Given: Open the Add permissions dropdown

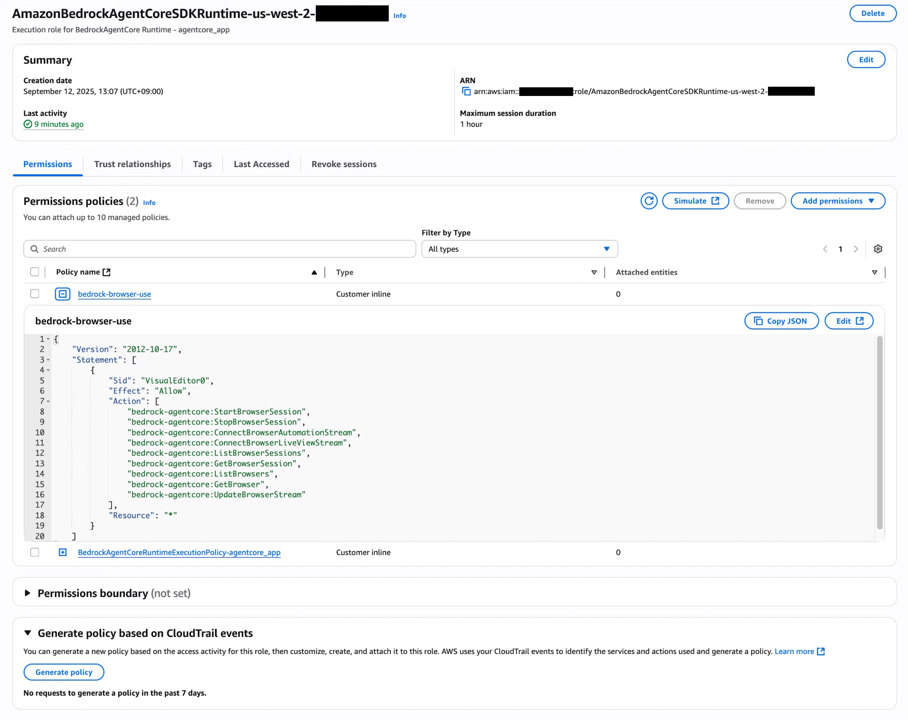Looking at the screenshot, I should click(x=838, y=201).
